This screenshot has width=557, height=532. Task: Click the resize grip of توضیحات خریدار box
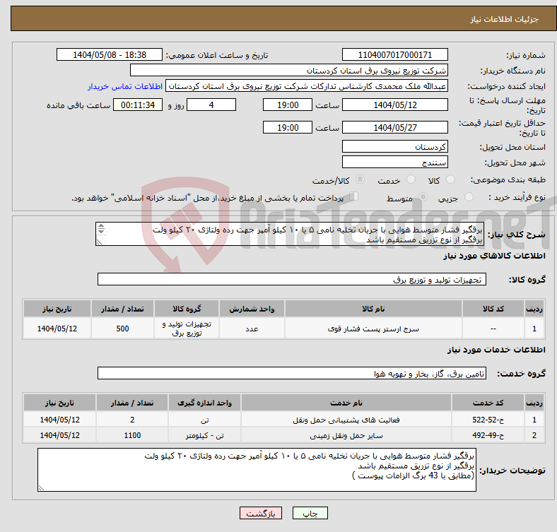pos(41,488)
